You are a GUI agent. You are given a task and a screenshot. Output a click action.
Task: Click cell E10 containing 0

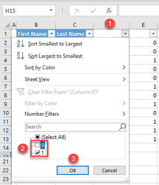tap(143, 113)
